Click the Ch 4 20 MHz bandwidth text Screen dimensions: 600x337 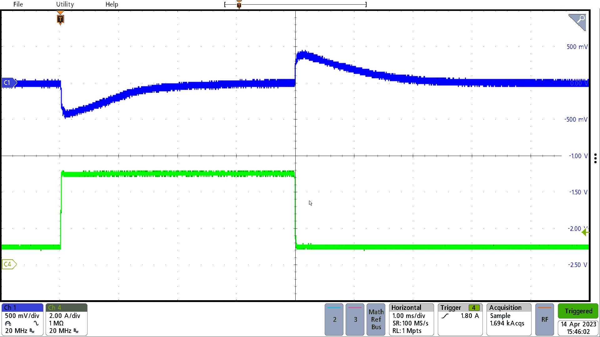point(60,331)
